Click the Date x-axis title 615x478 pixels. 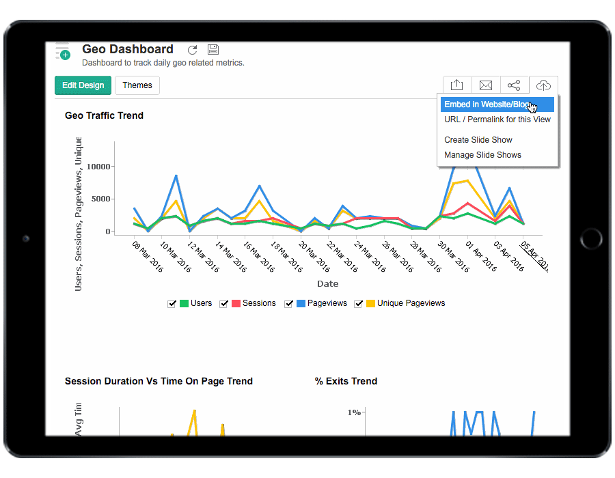[x=327, y=283]
